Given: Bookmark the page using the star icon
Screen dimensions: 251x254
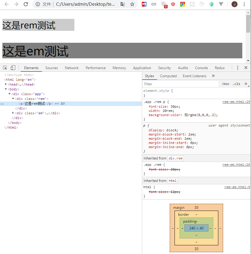Looking at the screenshot, I should tap(132, 4).
